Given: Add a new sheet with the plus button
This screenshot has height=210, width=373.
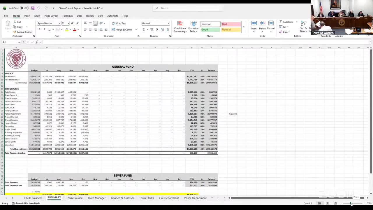Looking at the screenshot, I should 218,198.
